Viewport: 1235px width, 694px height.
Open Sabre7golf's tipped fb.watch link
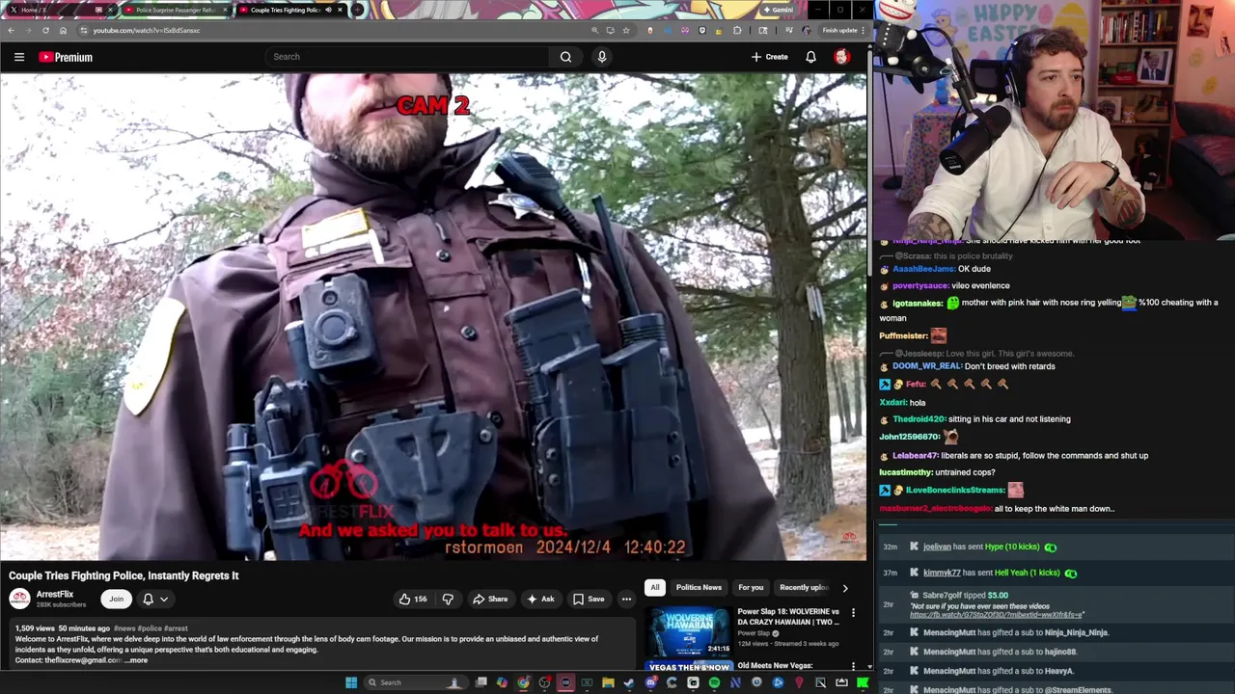tap(996, 615)
